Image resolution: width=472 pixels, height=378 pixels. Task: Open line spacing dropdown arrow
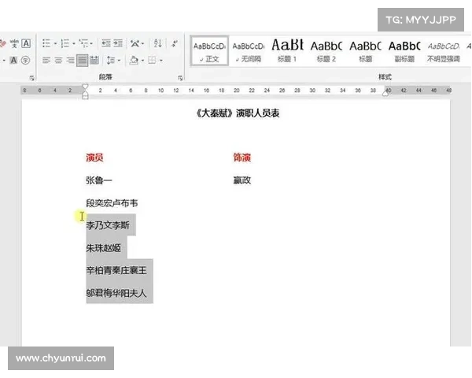pos(119,61)
